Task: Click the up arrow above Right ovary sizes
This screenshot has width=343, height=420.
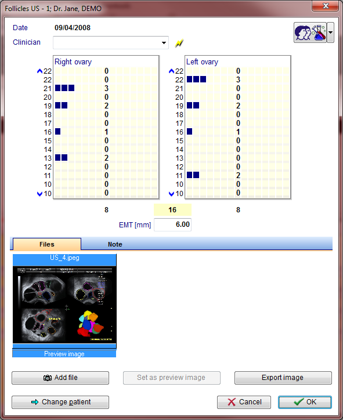Action: pos(39,71)
